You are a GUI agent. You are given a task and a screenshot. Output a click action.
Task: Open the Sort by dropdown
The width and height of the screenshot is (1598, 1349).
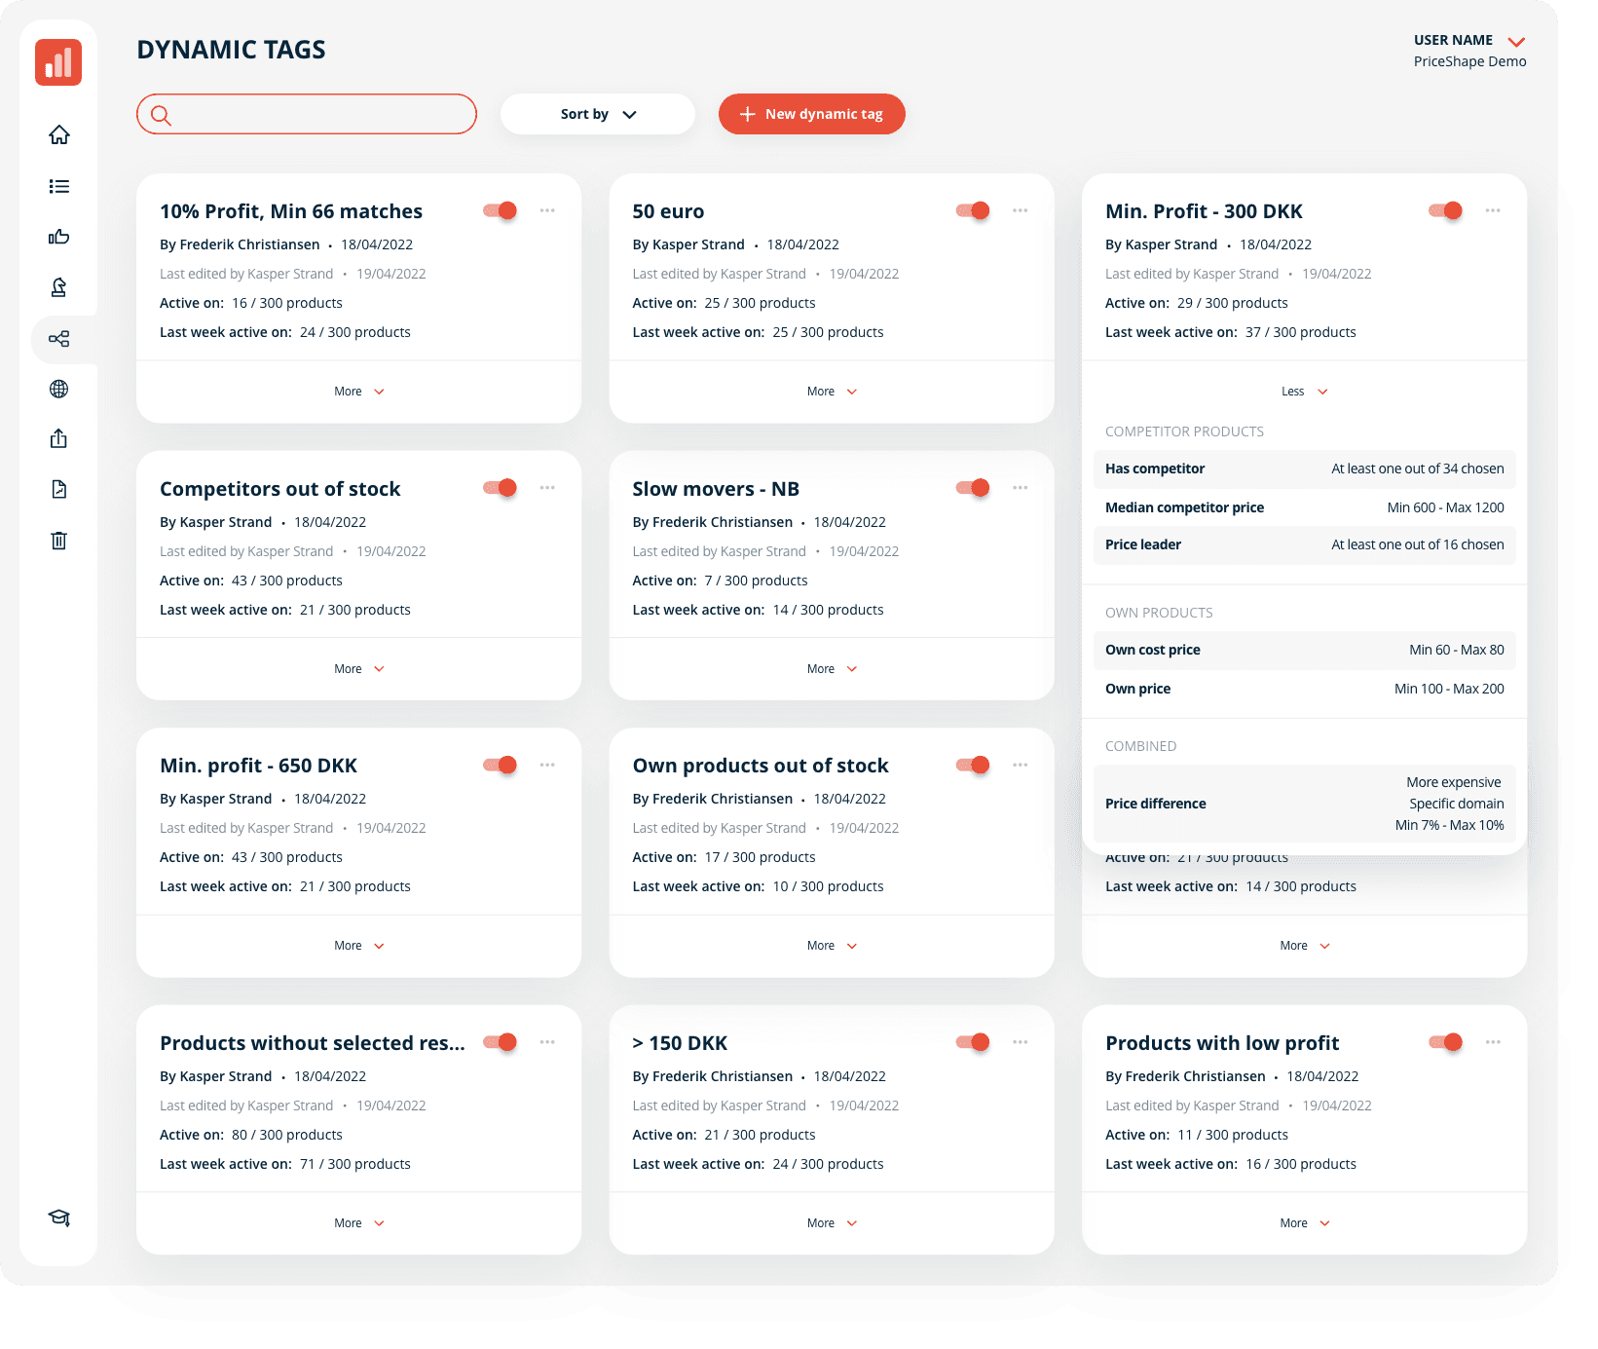point(598,114)
